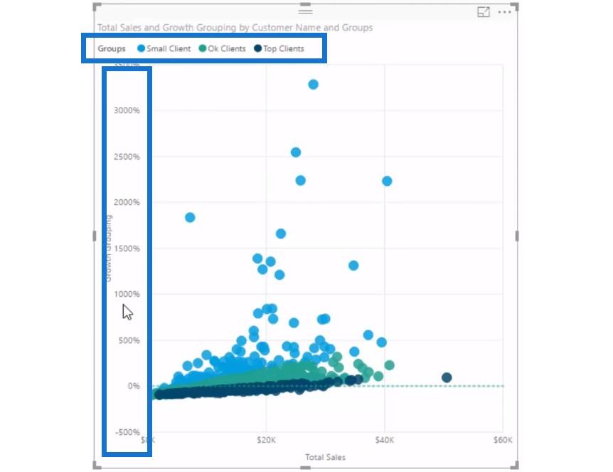Select the Top Clients legend marker

click(x=257, y=48)
